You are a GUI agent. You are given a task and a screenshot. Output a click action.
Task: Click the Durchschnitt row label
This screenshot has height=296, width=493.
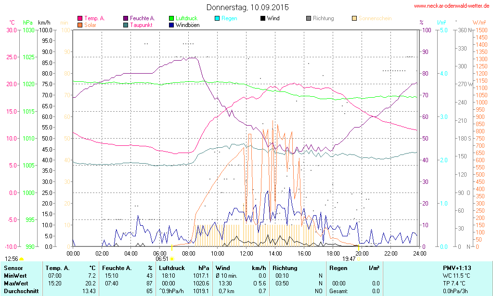click(x=19, y=291)
